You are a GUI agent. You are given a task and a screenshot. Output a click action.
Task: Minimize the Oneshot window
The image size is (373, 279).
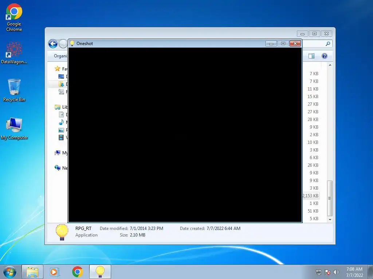pos(271,44)
